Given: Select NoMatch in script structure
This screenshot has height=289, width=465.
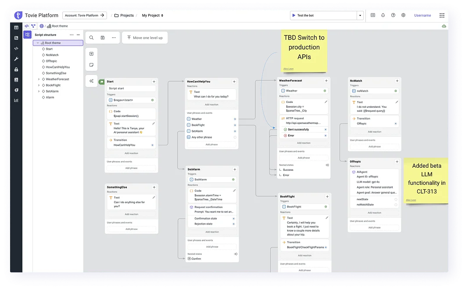Looking at the screenshot, I should pos(52,55).
